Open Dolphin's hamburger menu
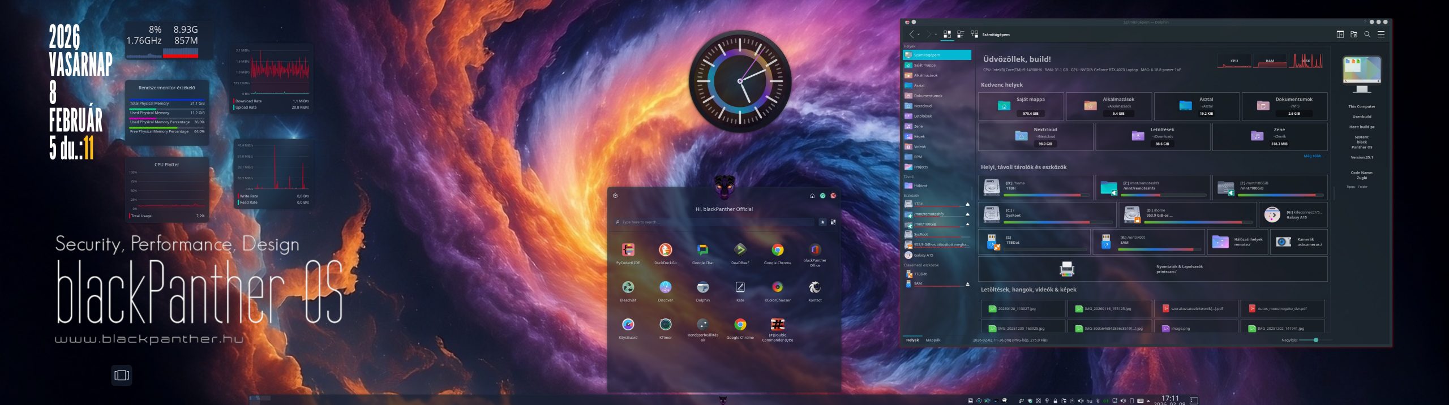This screenshot has width=1449, height=405. pos(1381,35)
